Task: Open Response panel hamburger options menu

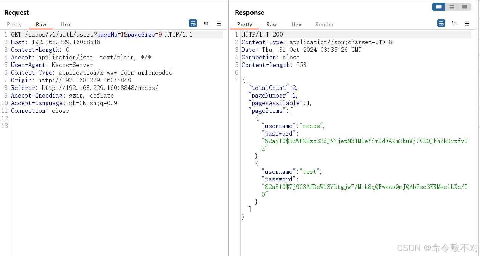Action: (x=467, y=24)
